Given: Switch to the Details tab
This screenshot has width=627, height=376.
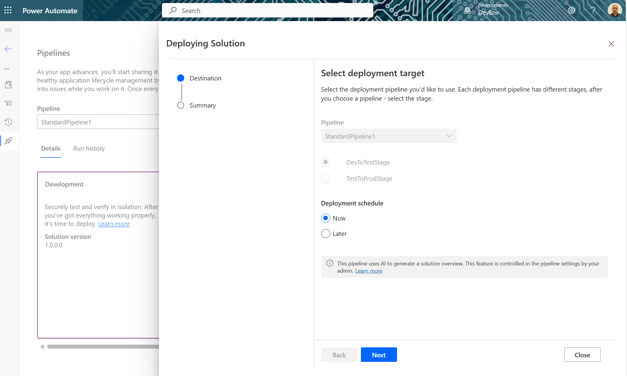Looking at the screenshot, I should click(x=51, y=149).
